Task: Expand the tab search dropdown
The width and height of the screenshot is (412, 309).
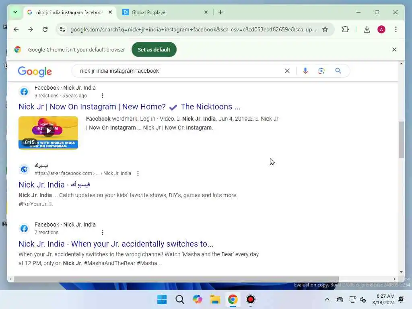Action: tap(15, 12)
